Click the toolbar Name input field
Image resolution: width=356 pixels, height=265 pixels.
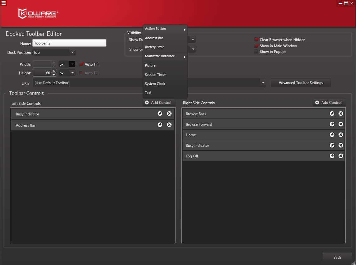pyautogui.click(x=69, y=43)
